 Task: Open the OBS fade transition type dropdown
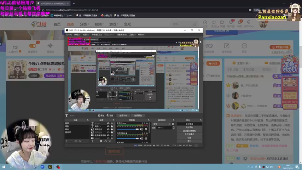[162, 124]
